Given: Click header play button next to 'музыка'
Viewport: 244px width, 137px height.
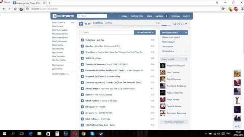Looking at the screenshot, I should click(x=166, y=16).
